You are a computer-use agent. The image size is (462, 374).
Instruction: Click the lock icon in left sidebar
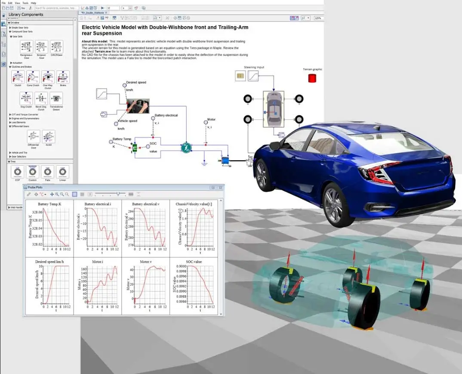(x=3, y=15)
